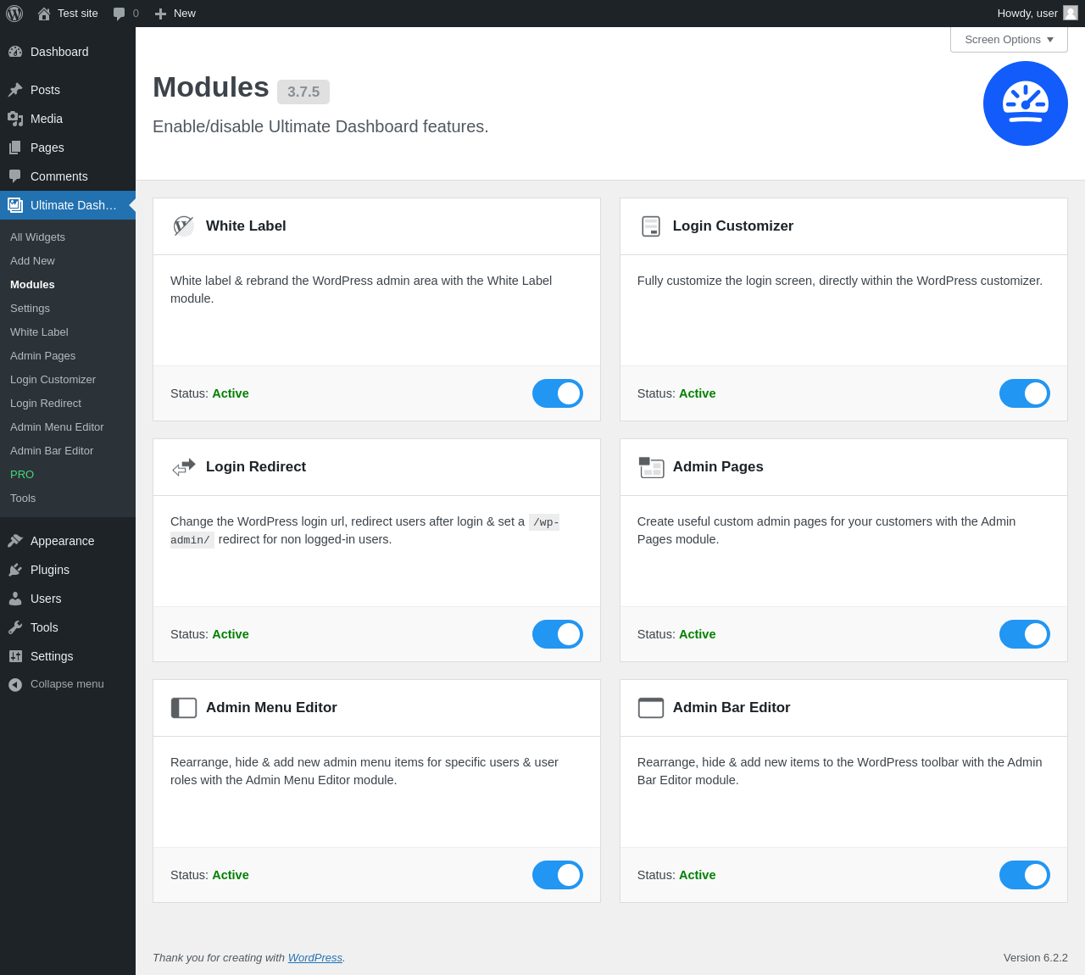1085x975 pixels.
Task: Click the Admin Pages card title
Action: click(x=718, y=467)
